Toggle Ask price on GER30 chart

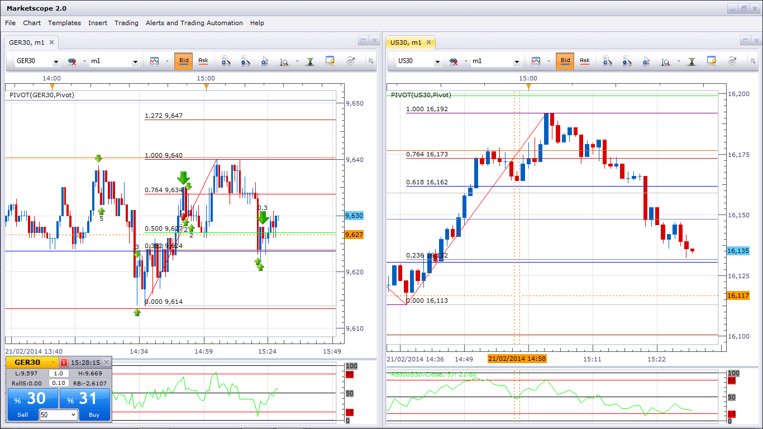pyautogui.click(x=203, y=61)
